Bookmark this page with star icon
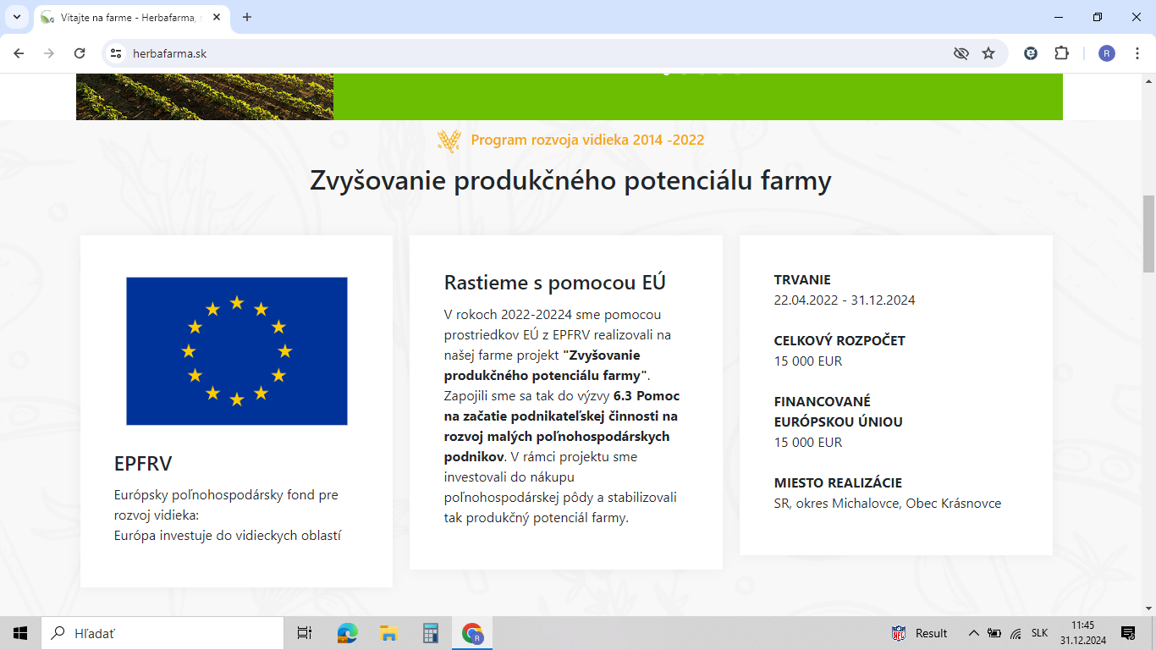The height and width of the screenshot is (650, 1156). [x=988, y=53]
